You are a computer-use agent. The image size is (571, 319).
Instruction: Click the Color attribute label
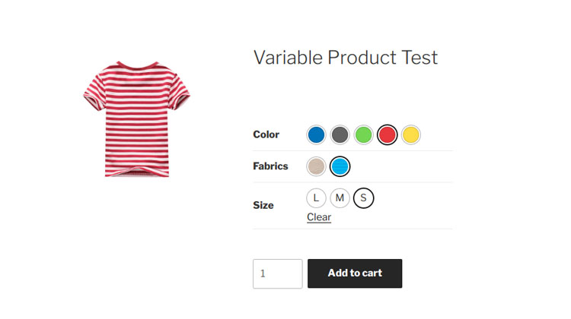coord(266,135)
